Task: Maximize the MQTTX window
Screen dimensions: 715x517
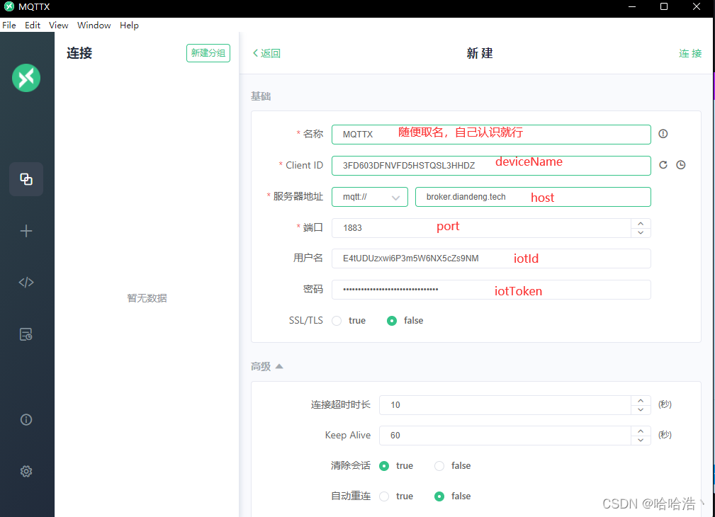Action: click(664, 6)
